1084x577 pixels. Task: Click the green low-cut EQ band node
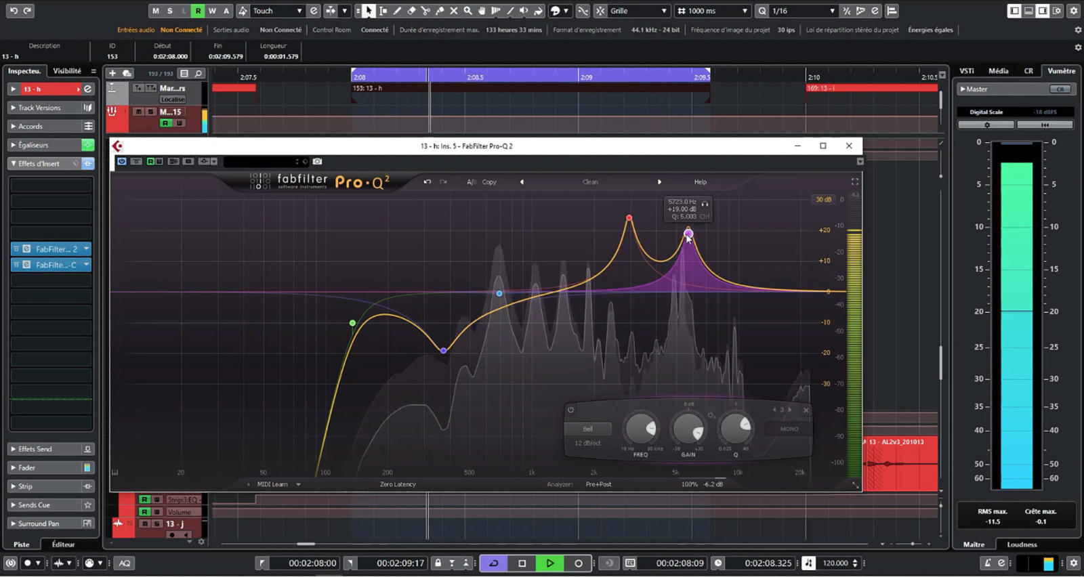[352, 323]
